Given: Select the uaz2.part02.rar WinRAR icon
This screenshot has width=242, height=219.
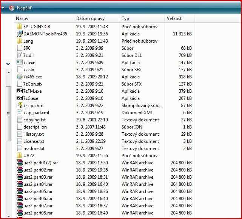Looking at the screenshot, I should pyautogui.click(x=20, y=170).
